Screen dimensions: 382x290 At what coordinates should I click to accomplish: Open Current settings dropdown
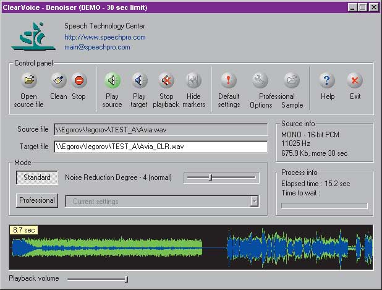point(254,202)
